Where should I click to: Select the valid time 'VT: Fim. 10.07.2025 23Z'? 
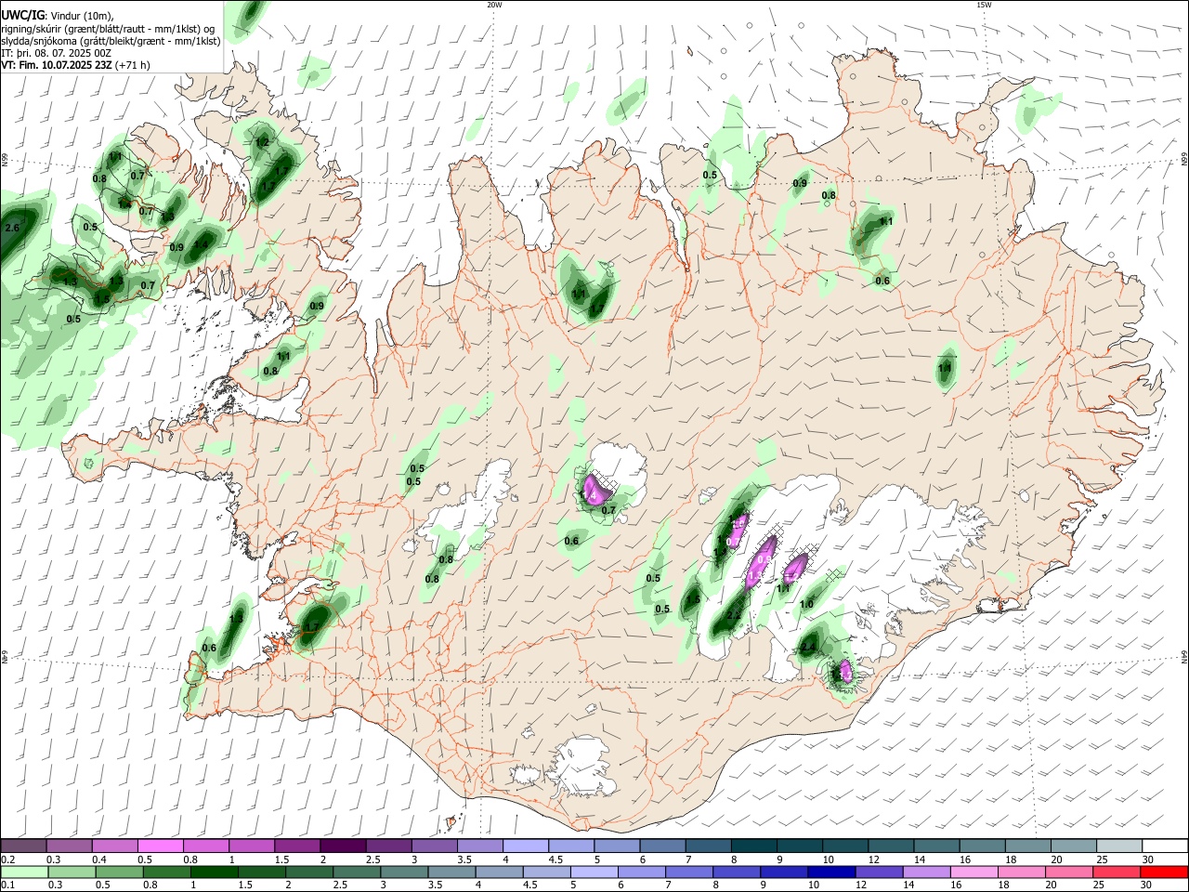58,65
